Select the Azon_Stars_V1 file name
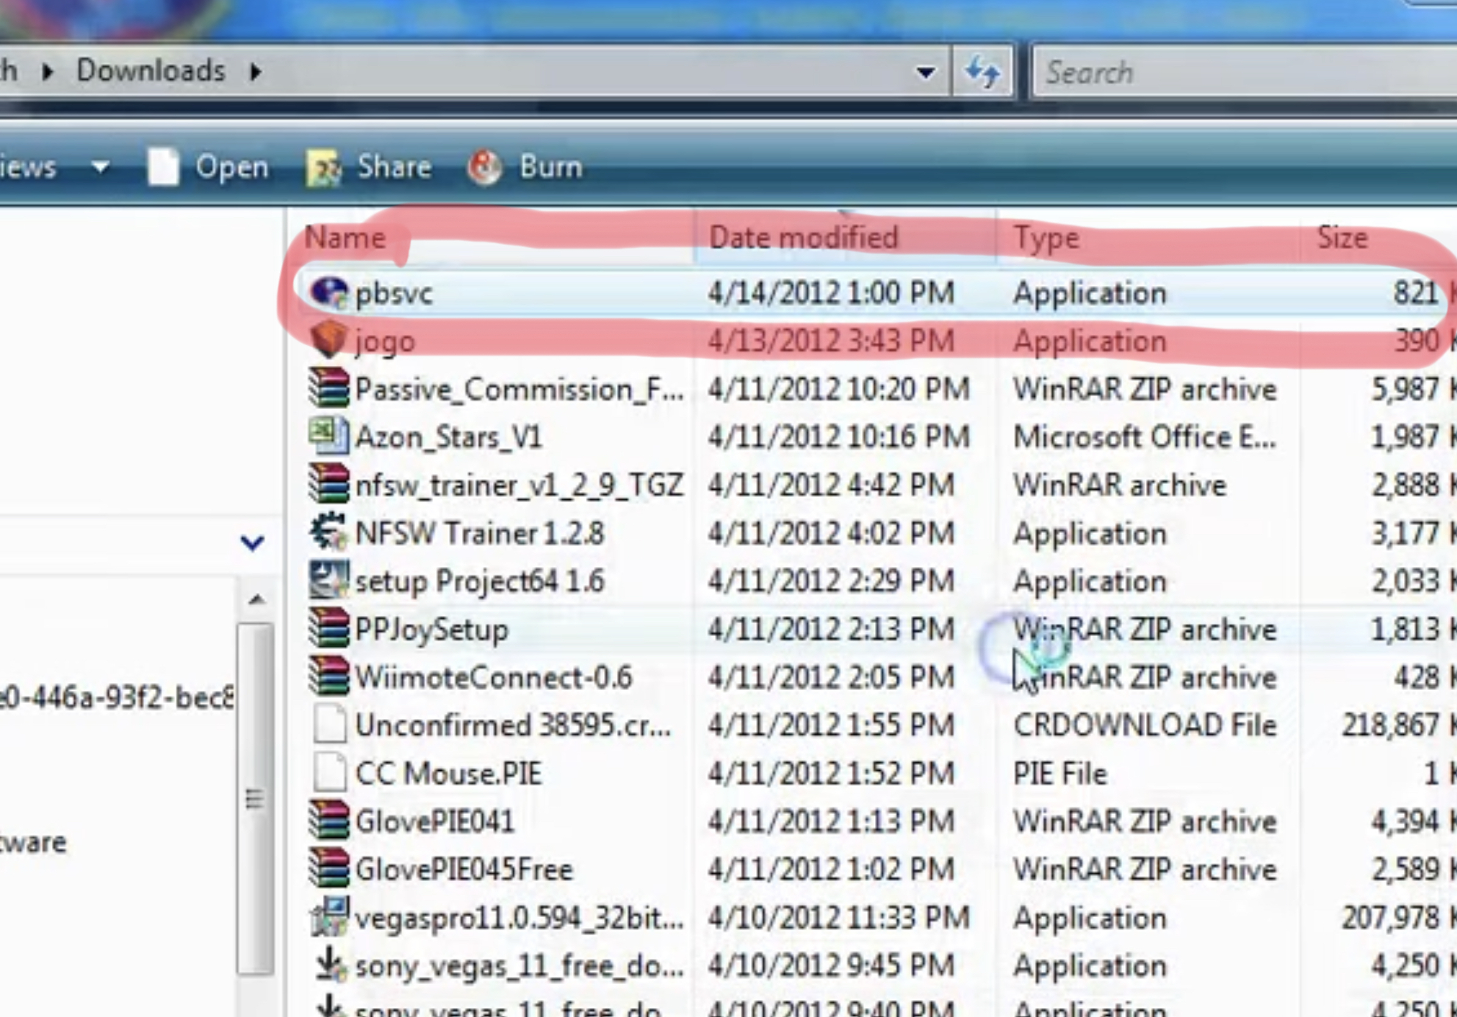The image size is (1457, 1017). pyautogui.click(x=448, y=437)
